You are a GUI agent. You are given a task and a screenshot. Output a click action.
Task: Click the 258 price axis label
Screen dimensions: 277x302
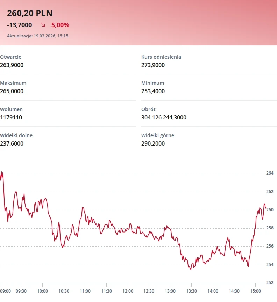270,228
